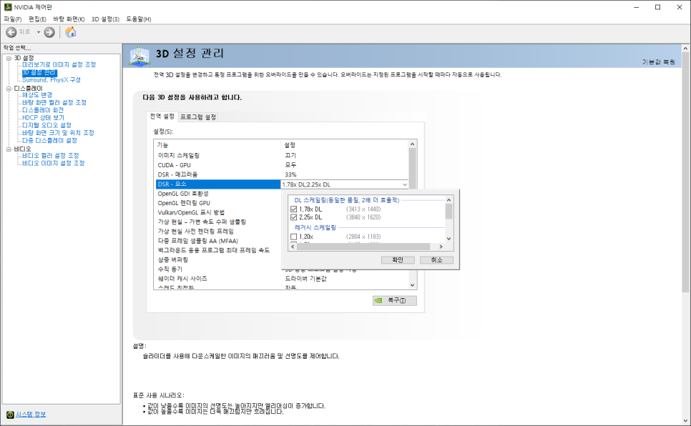Click the 설정 column header
This screenshot has width=691, height=426.
pos(345,145)
